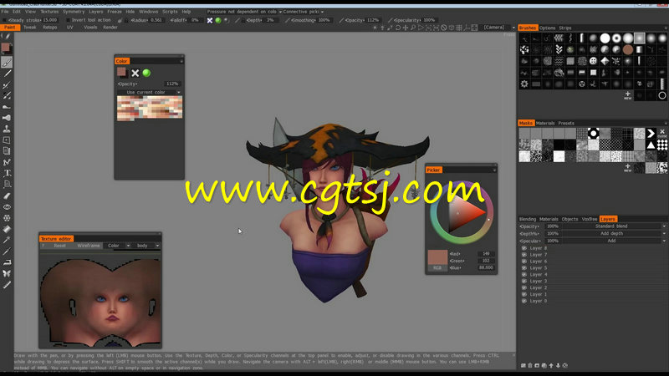Select the Measure ruler tool at toolbar bottom
Viewport: 669px width, 376px height.
pyautogui.click(x=7, y=284)
